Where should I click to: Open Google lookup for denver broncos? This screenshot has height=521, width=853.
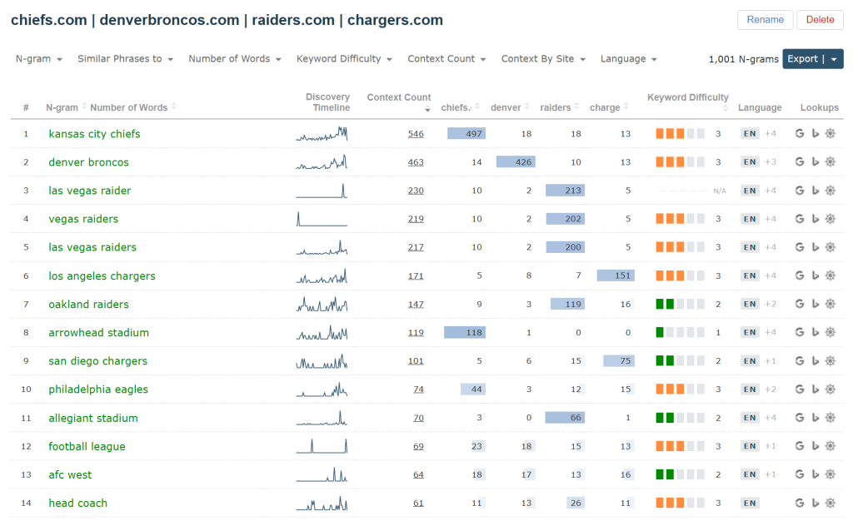pyautogui.click(x=799, y=162)
